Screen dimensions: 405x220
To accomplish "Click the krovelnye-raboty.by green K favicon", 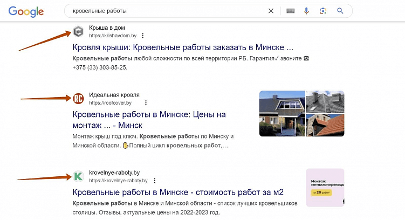I will pos(78,177).
